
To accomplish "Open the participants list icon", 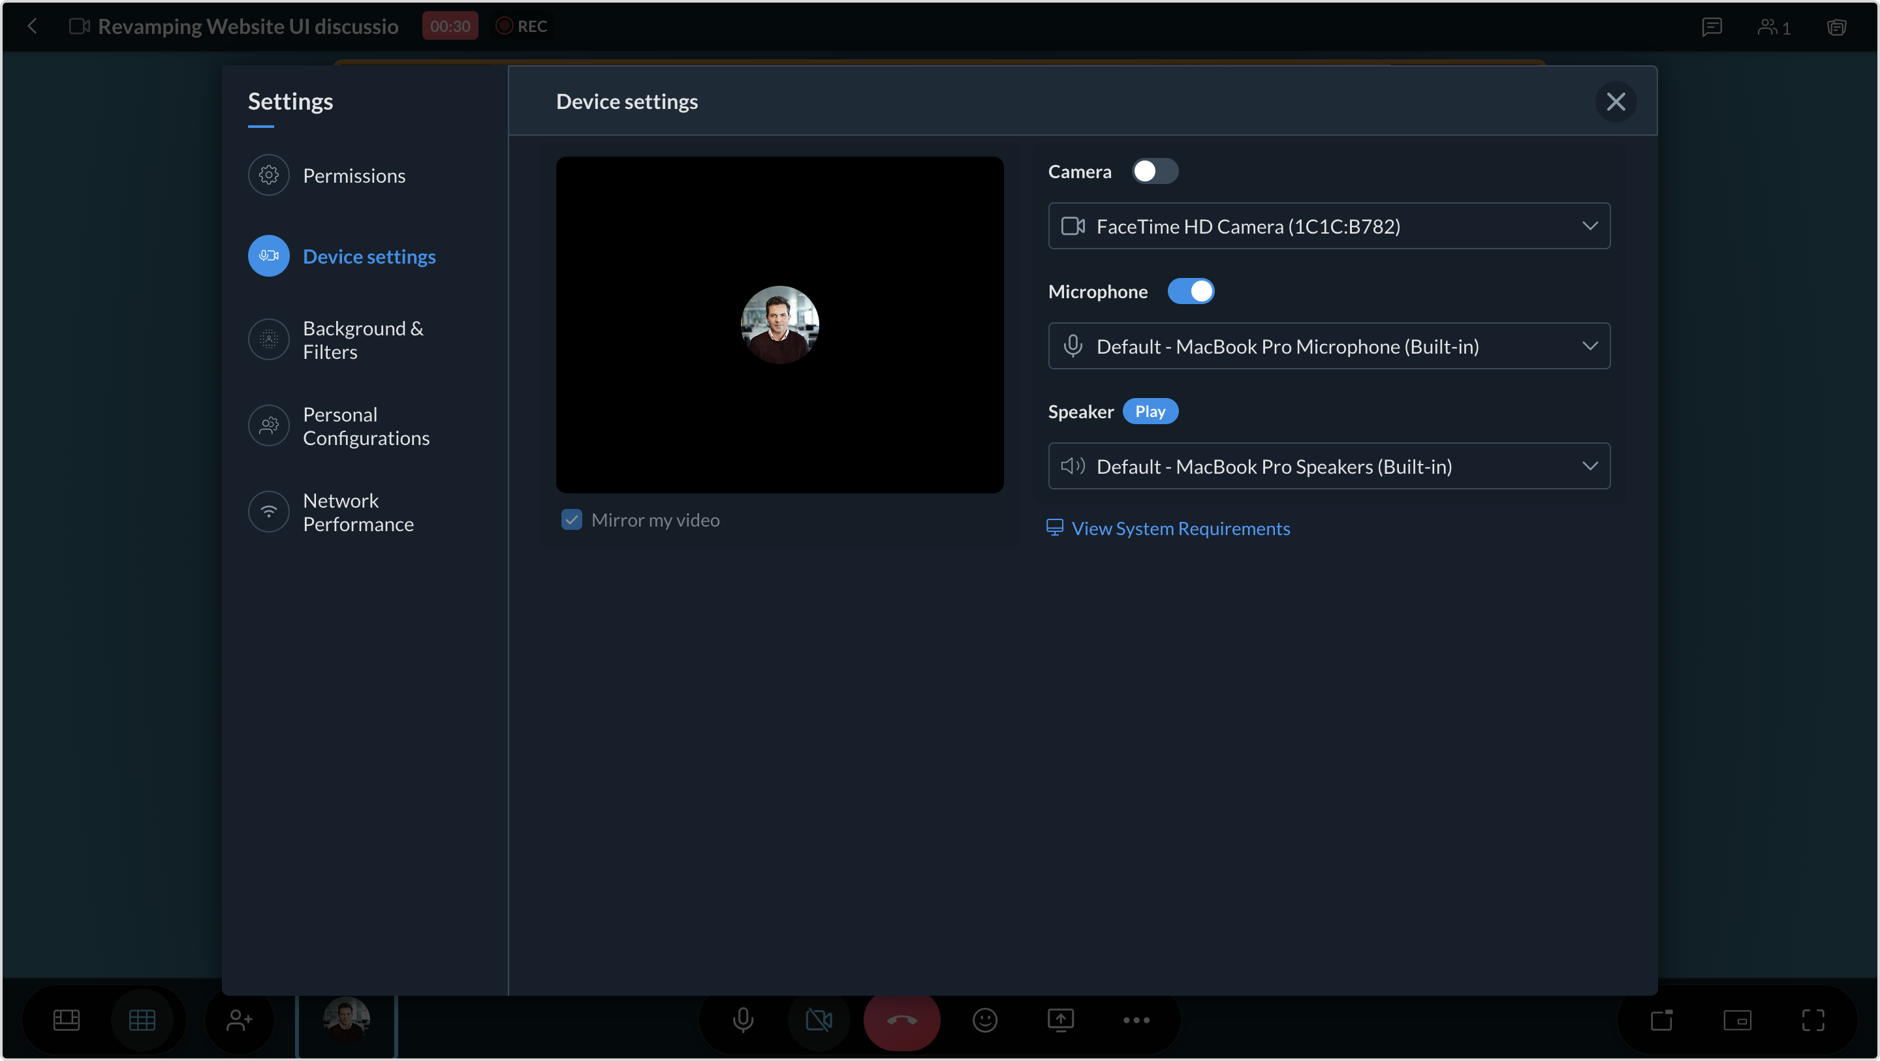I will (1774, 27).
